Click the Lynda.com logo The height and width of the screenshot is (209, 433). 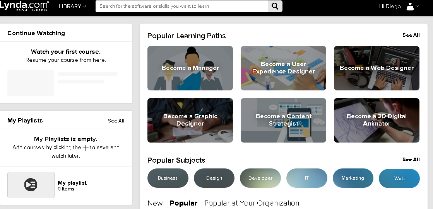click(25, 6)
